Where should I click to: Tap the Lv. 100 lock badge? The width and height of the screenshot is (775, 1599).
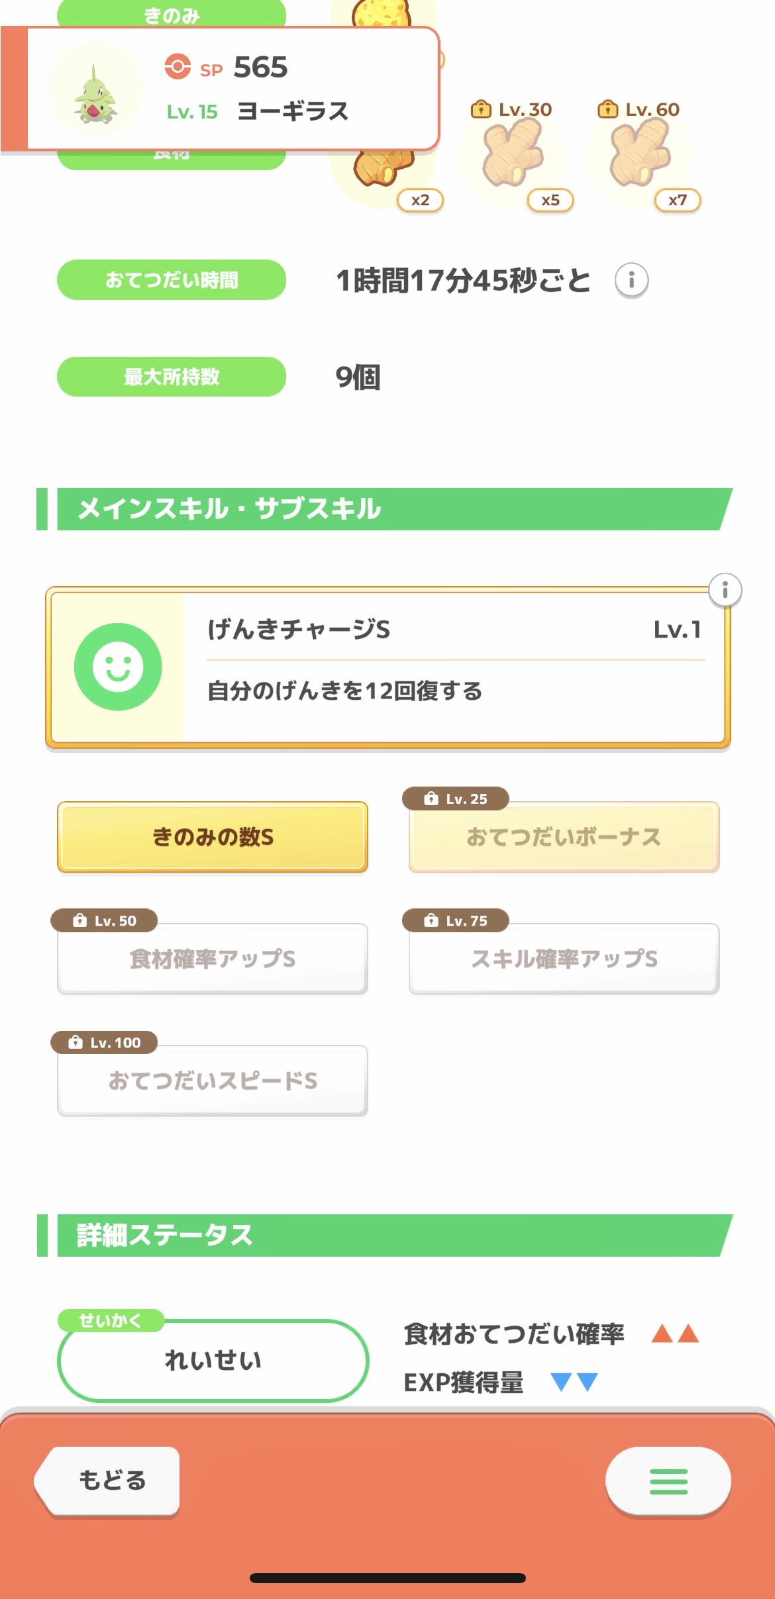[105, 1042]
